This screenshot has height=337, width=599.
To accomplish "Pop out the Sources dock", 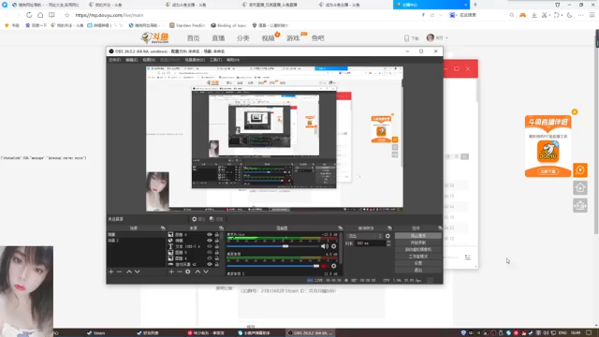I will (221, 228).
